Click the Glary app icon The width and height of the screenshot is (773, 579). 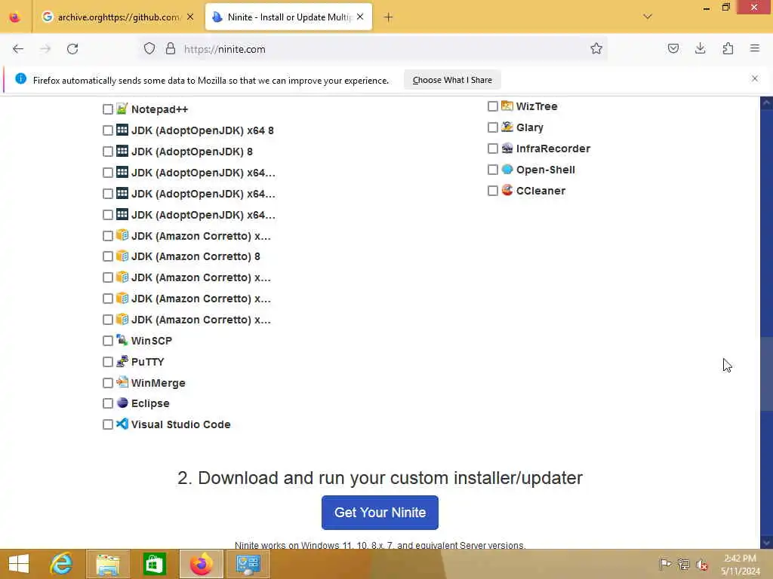click(x=507, y=127)
